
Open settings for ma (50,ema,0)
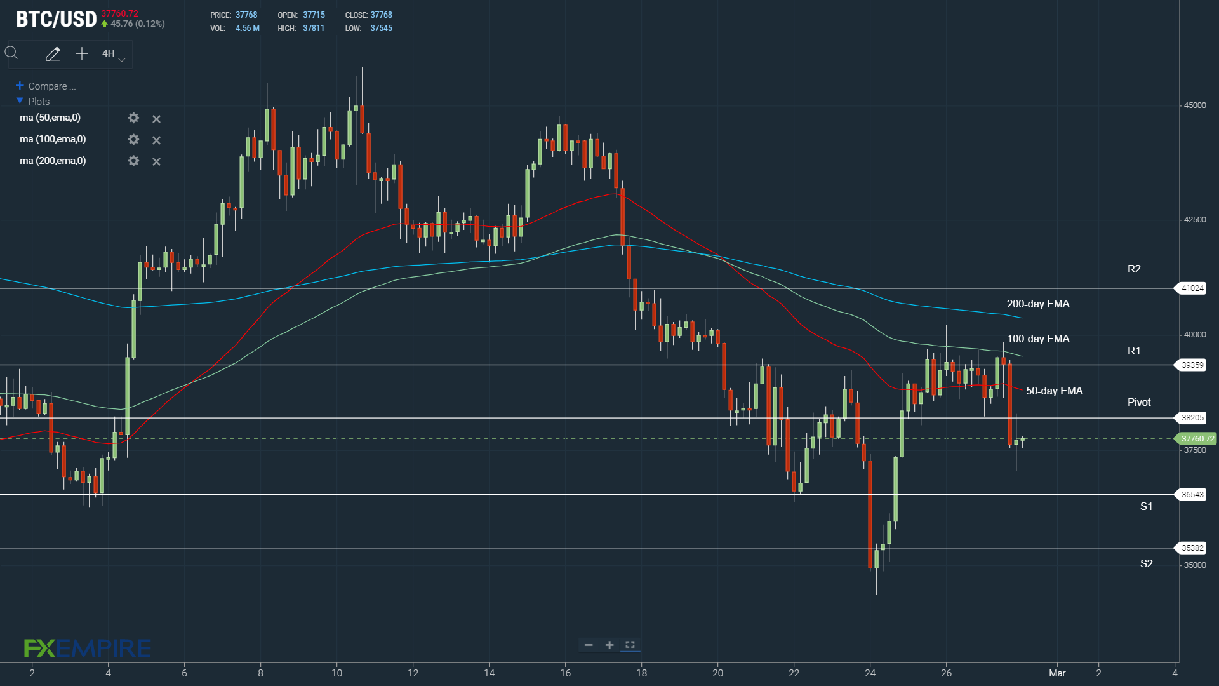133,118
